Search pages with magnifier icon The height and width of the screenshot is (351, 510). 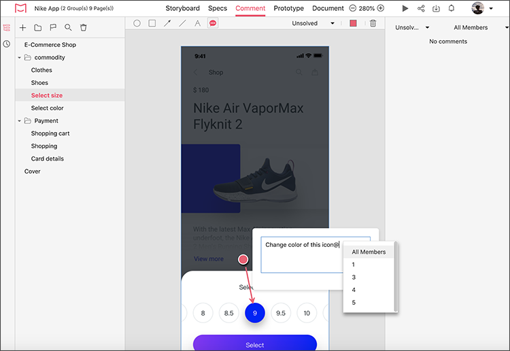pyautogui.click(x=68, y=28)
